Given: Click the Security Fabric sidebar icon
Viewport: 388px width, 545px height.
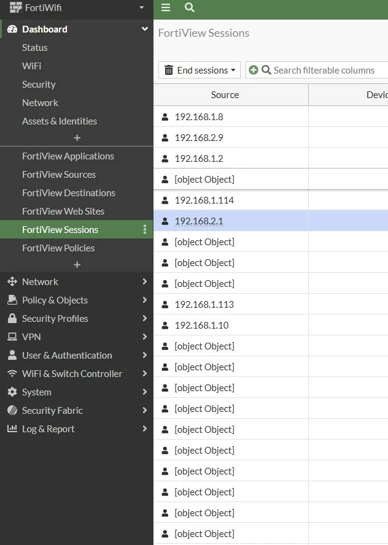Looking at the screenshot, I should [12, 411].
